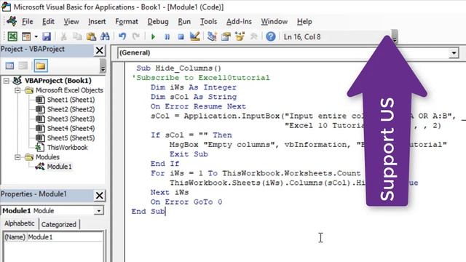Open the Debug menu
The width and height of the screenshot is (466, 262).
pos(158,22)
